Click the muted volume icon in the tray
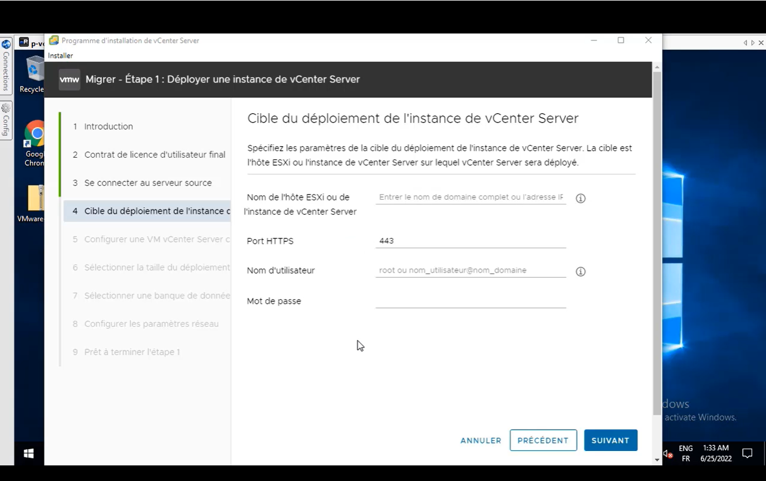The height and width of the screenshot is (481, 766). [667, 453]
